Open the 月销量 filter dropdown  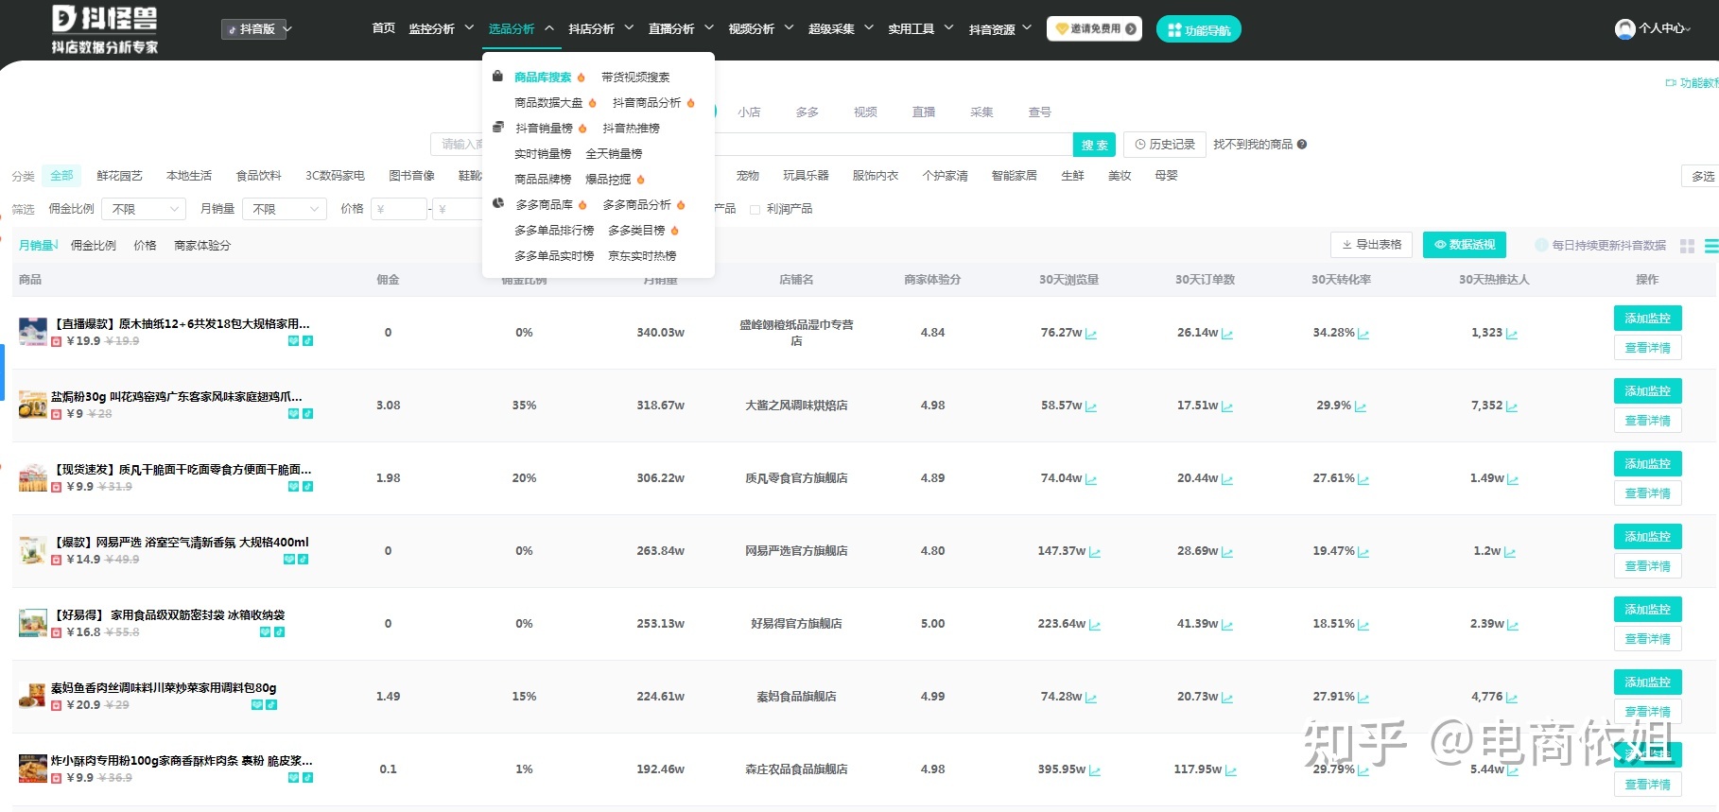tap(284, 209)
